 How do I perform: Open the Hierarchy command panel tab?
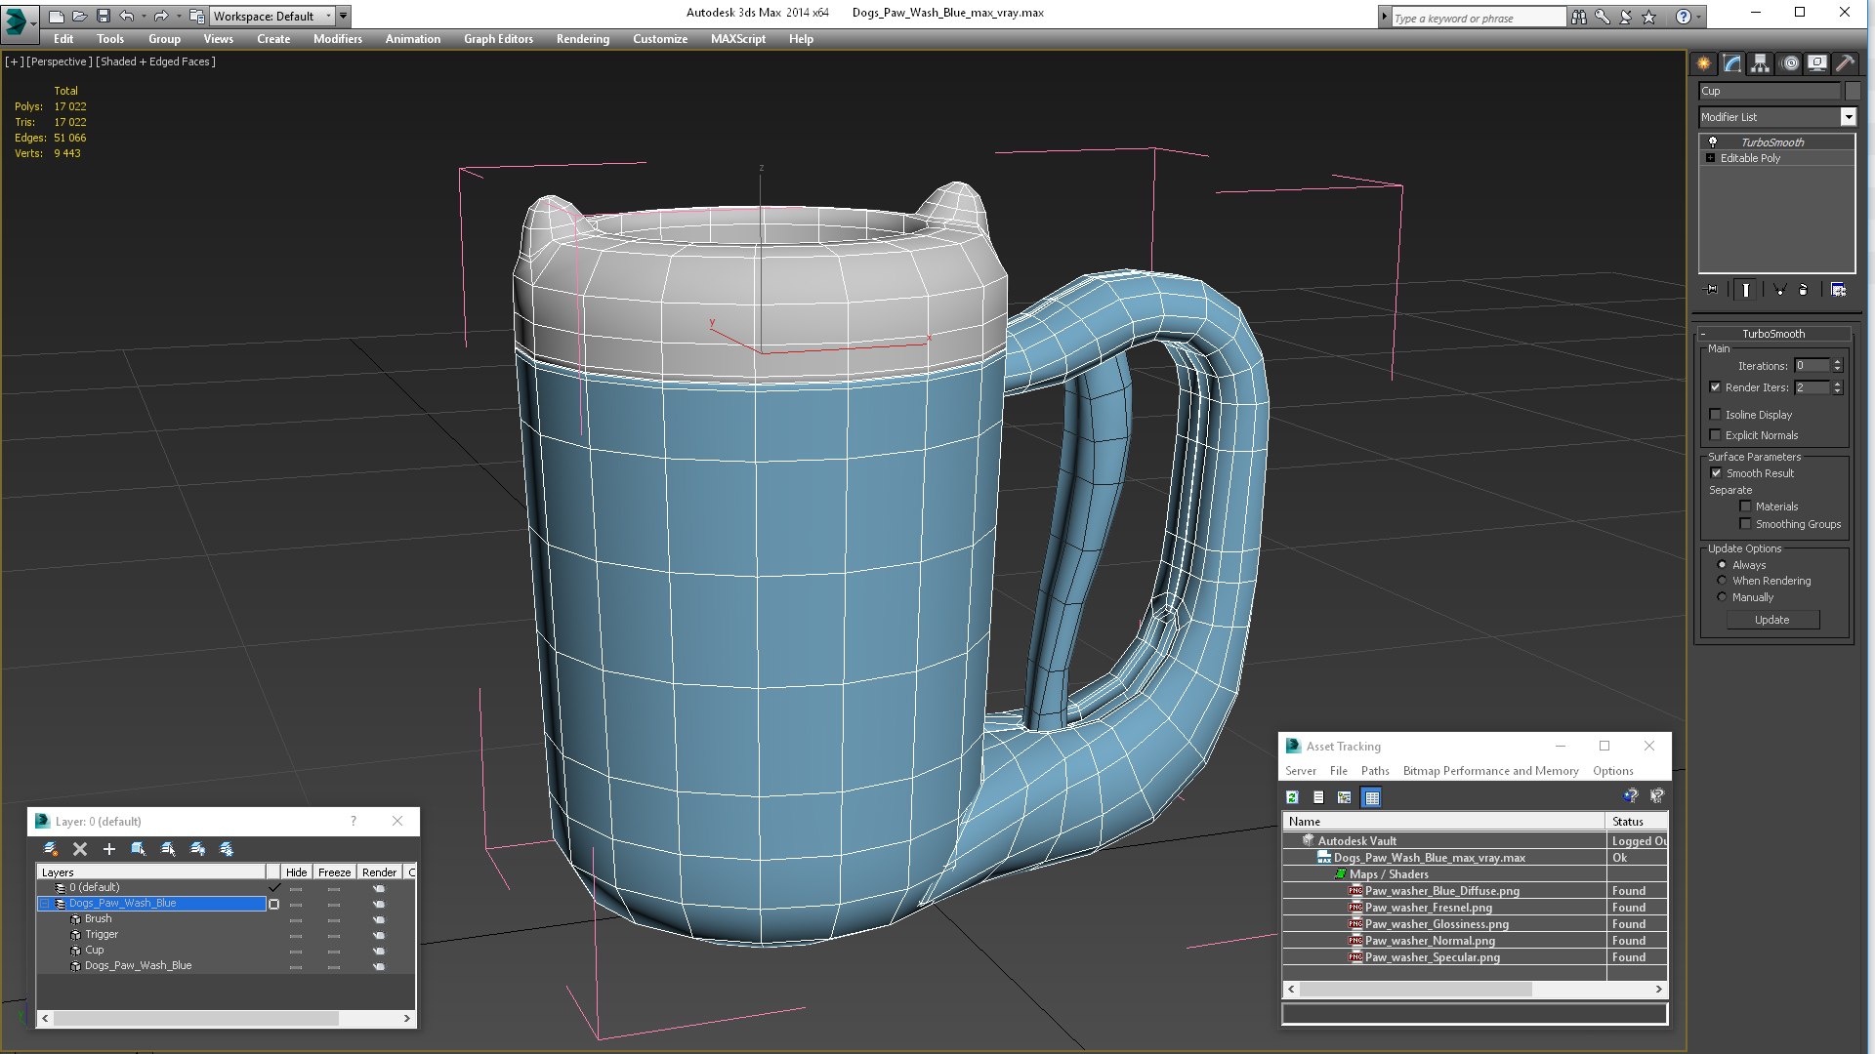click(1760, 63)
